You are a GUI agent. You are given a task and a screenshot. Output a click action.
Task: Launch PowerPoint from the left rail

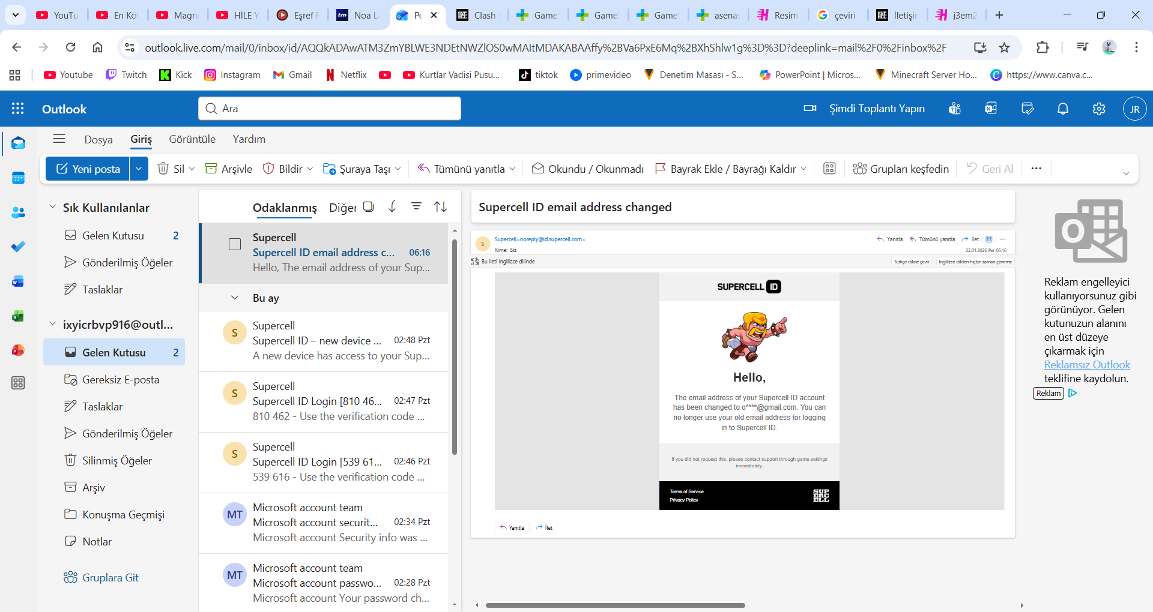[x=18, y=350]
